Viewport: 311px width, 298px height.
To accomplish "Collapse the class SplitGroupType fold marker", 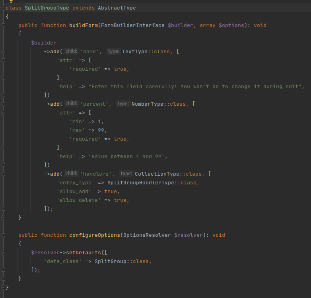I will (3, 8).
